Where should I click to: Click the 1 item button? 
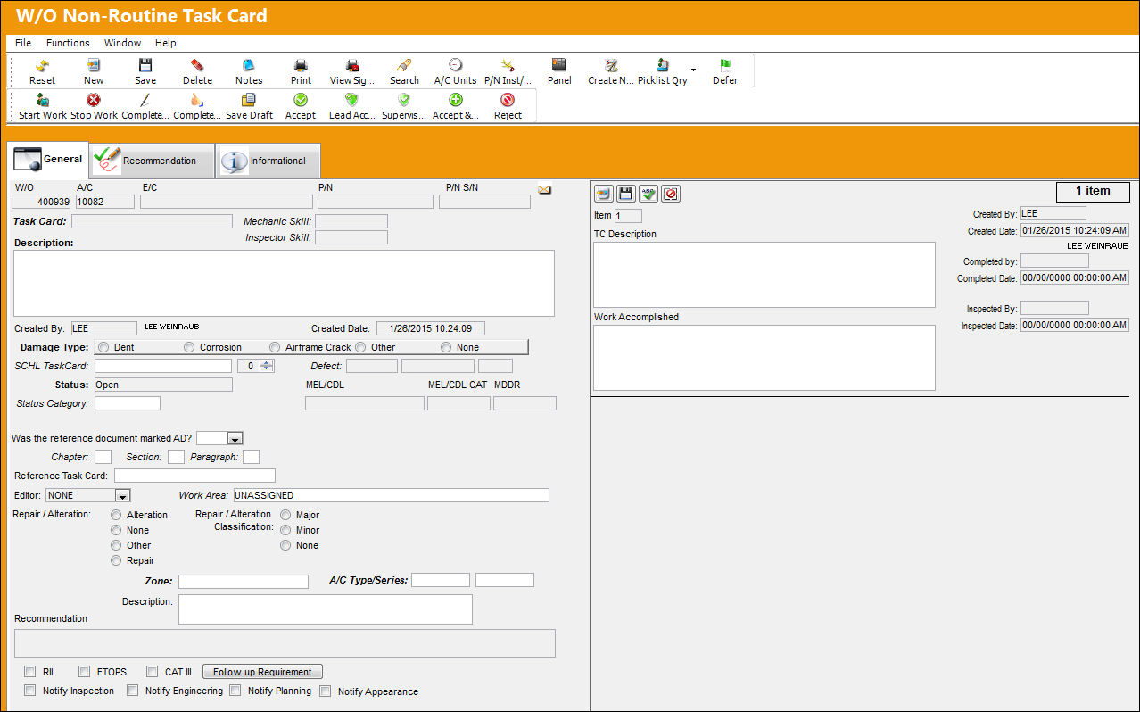click(1093, 191)
